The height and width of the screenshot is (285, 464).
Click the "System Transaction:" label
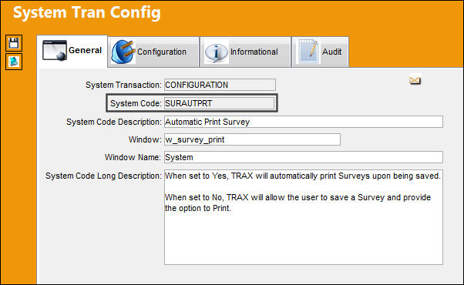(x=123, y=85)
